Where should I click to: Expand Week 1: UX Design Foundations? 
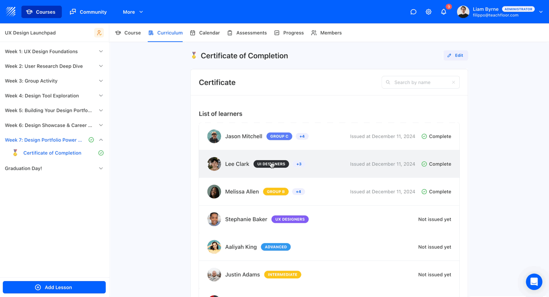click(101, 52)
